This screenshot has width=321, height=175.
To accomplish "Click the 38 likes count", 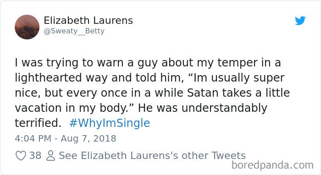I will (x=35, y=156).
